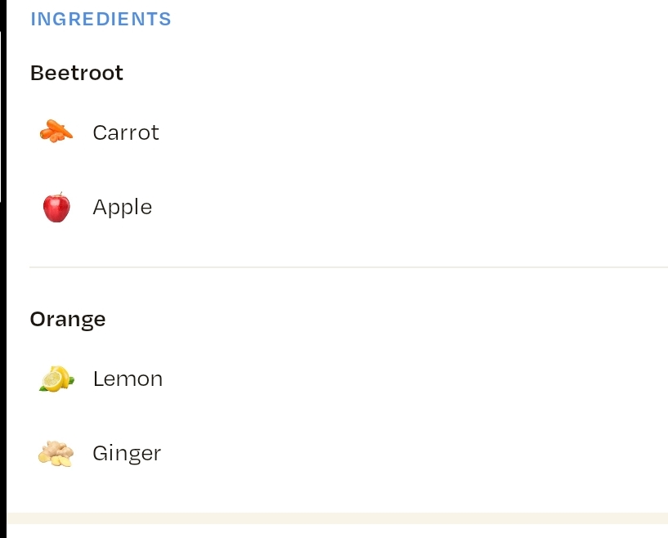Click the carrot icon
This screenshot has height=538, width=668.
tap(56, 131)
